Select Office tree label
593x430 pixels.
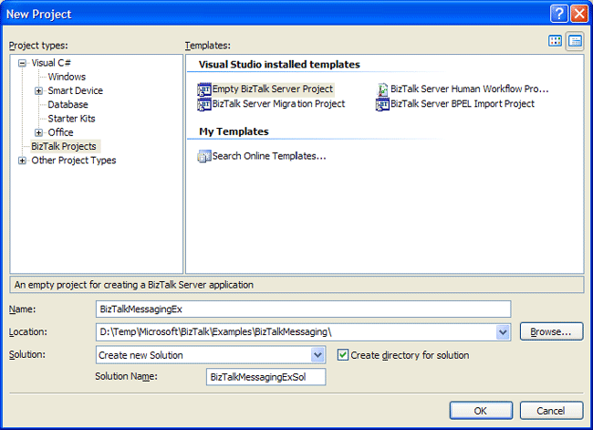point(60,132)
